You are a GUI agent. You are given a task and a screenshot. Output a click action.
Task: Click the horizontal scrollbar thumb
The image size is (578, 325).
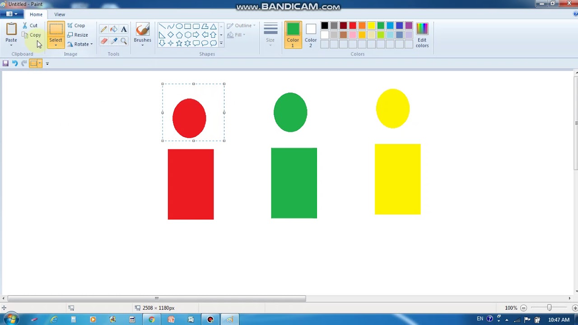click(157, 298)
